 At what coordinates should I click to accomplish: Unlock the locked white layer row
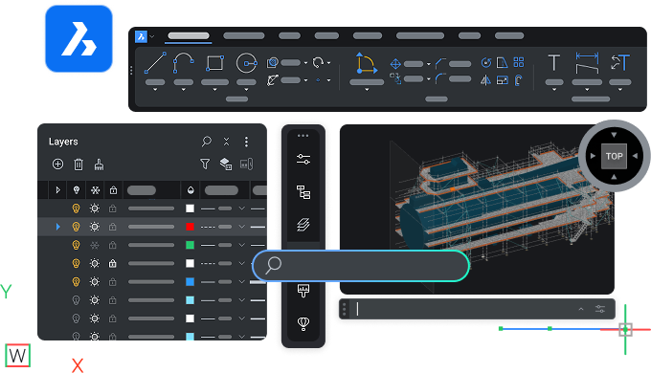(x=113, y=263)
